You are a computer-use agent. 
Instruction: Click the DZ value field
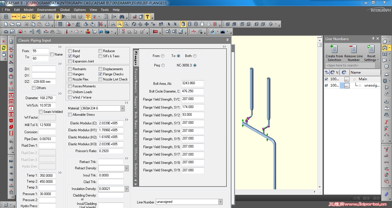44,82
